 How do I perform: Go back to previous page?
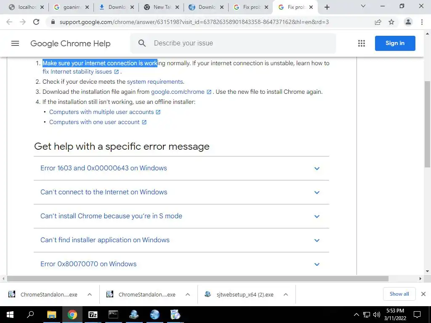[9, 22]
